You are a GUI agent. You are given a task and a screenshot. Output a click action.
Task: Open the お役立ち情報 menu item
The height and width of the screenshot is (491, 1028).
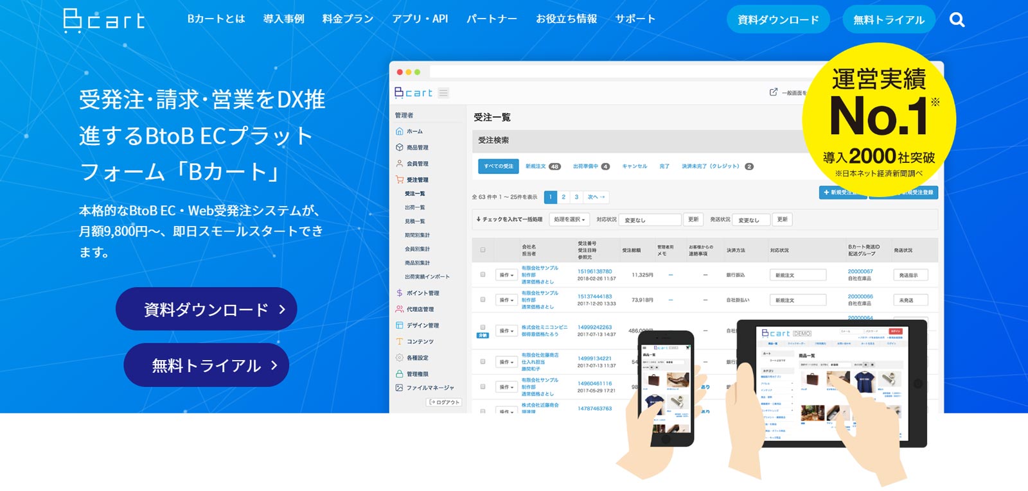tap(566, 19)
